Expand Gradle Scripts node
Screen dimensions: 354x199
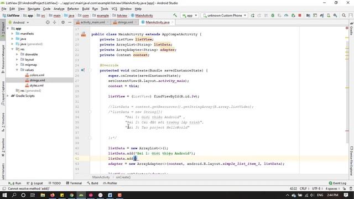pos(8,96)
